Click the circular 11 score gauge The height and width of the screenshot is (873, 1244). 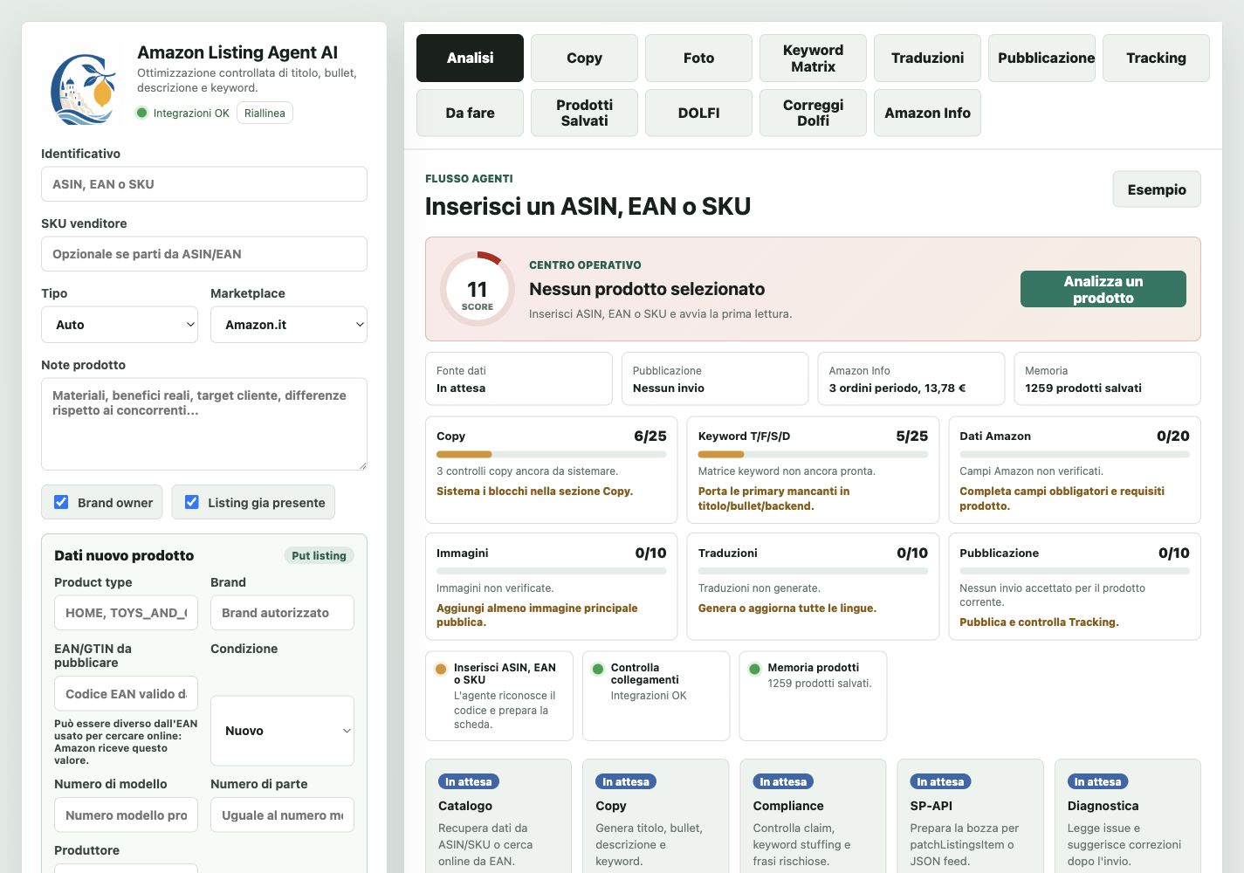point(478,290)
